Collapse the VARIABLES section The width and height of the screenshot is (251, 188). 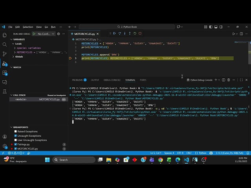coord(11,39)
